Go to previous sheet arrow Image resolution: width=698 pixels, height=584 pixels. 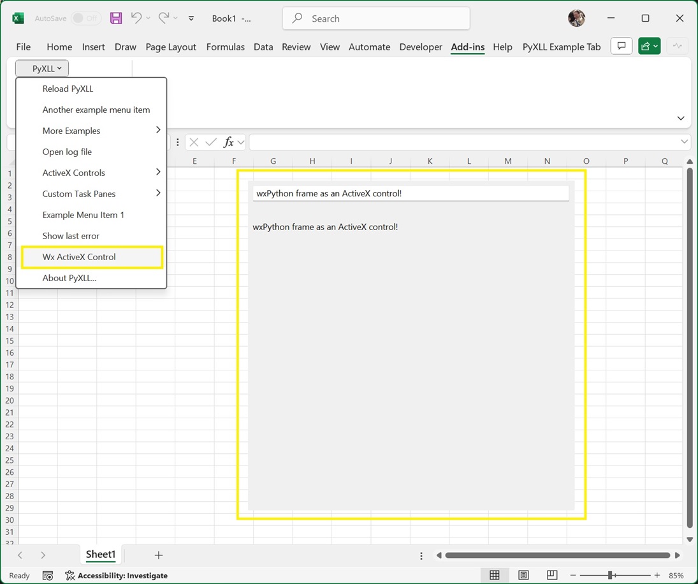[x=20, y=555]
